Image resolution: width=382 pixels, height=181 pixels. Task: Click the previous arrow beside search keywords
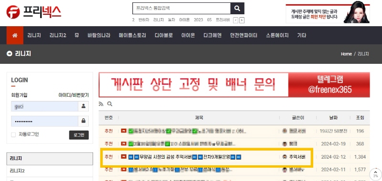click(235, 20)
